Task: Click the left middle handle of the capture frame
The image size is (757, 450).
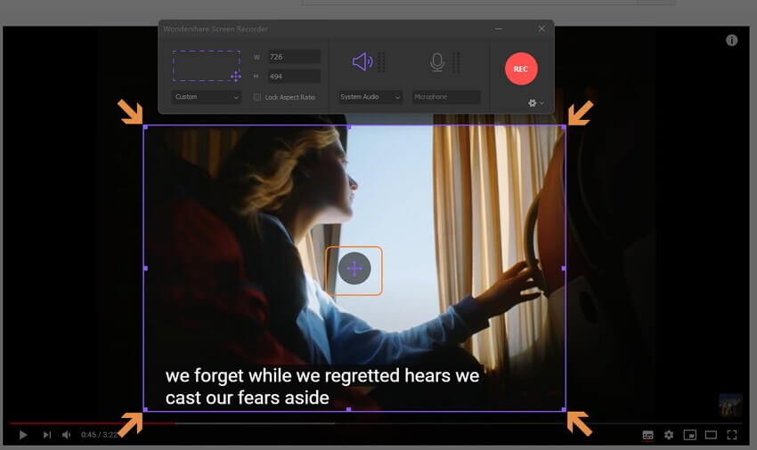Action: coord(145,269)
